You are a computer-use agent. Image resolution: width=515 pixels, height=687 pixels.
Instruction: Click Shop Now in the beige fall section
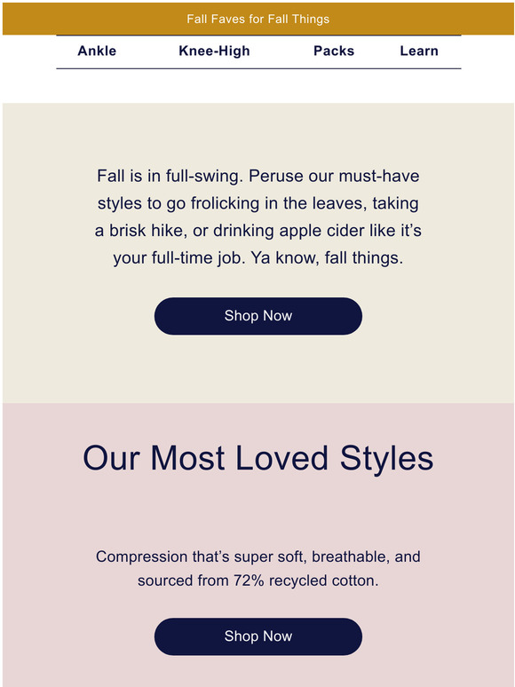coord(258,316)
